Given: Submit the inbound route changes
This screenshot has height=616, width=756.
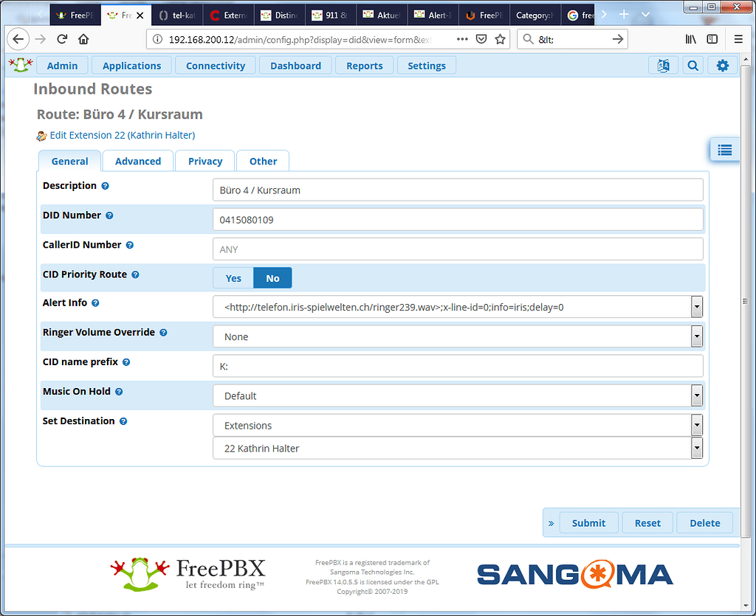Looking at the screenshot, I should [588, 522].
